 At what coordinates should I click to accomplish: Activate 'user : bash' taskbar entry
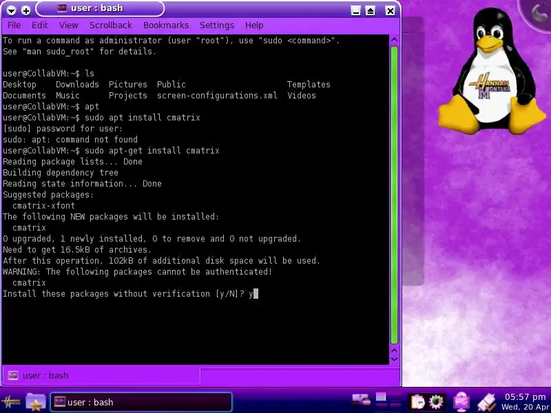coord(141,402)
